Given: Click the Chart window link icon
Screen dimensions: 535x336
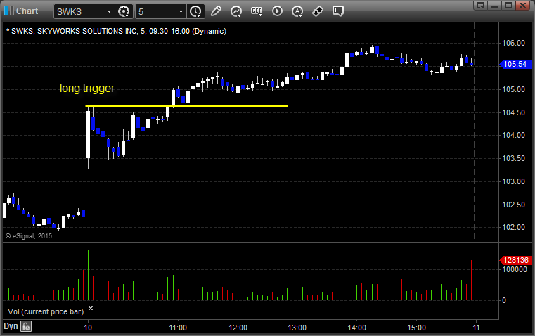Looking at the screenshot, I should click(x=9, y=11).
